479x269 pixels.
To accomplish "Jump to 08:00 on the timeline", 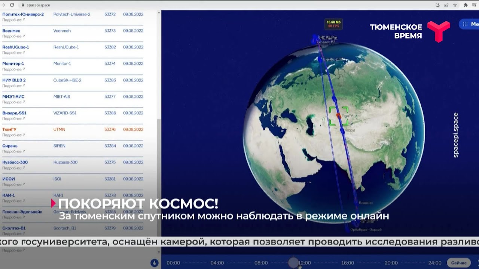I will coord(261,263).
